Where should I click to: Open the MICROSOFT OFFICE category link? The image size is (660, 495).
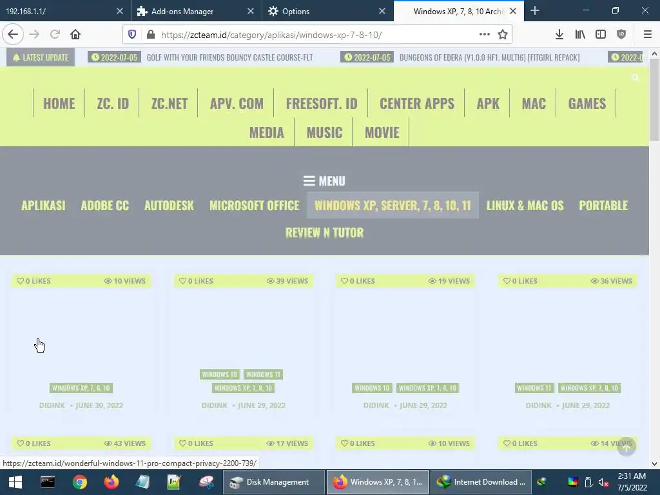tap(254, 206)
